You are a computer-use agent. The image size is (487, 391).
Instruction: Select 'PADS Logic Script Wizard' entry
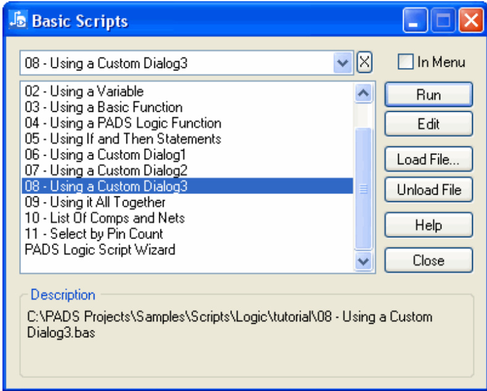100,250
